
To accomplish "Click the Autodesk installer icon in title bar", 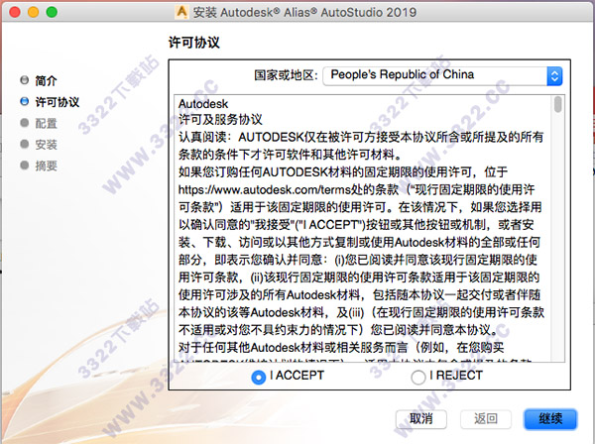I will [x=181, y=12].
